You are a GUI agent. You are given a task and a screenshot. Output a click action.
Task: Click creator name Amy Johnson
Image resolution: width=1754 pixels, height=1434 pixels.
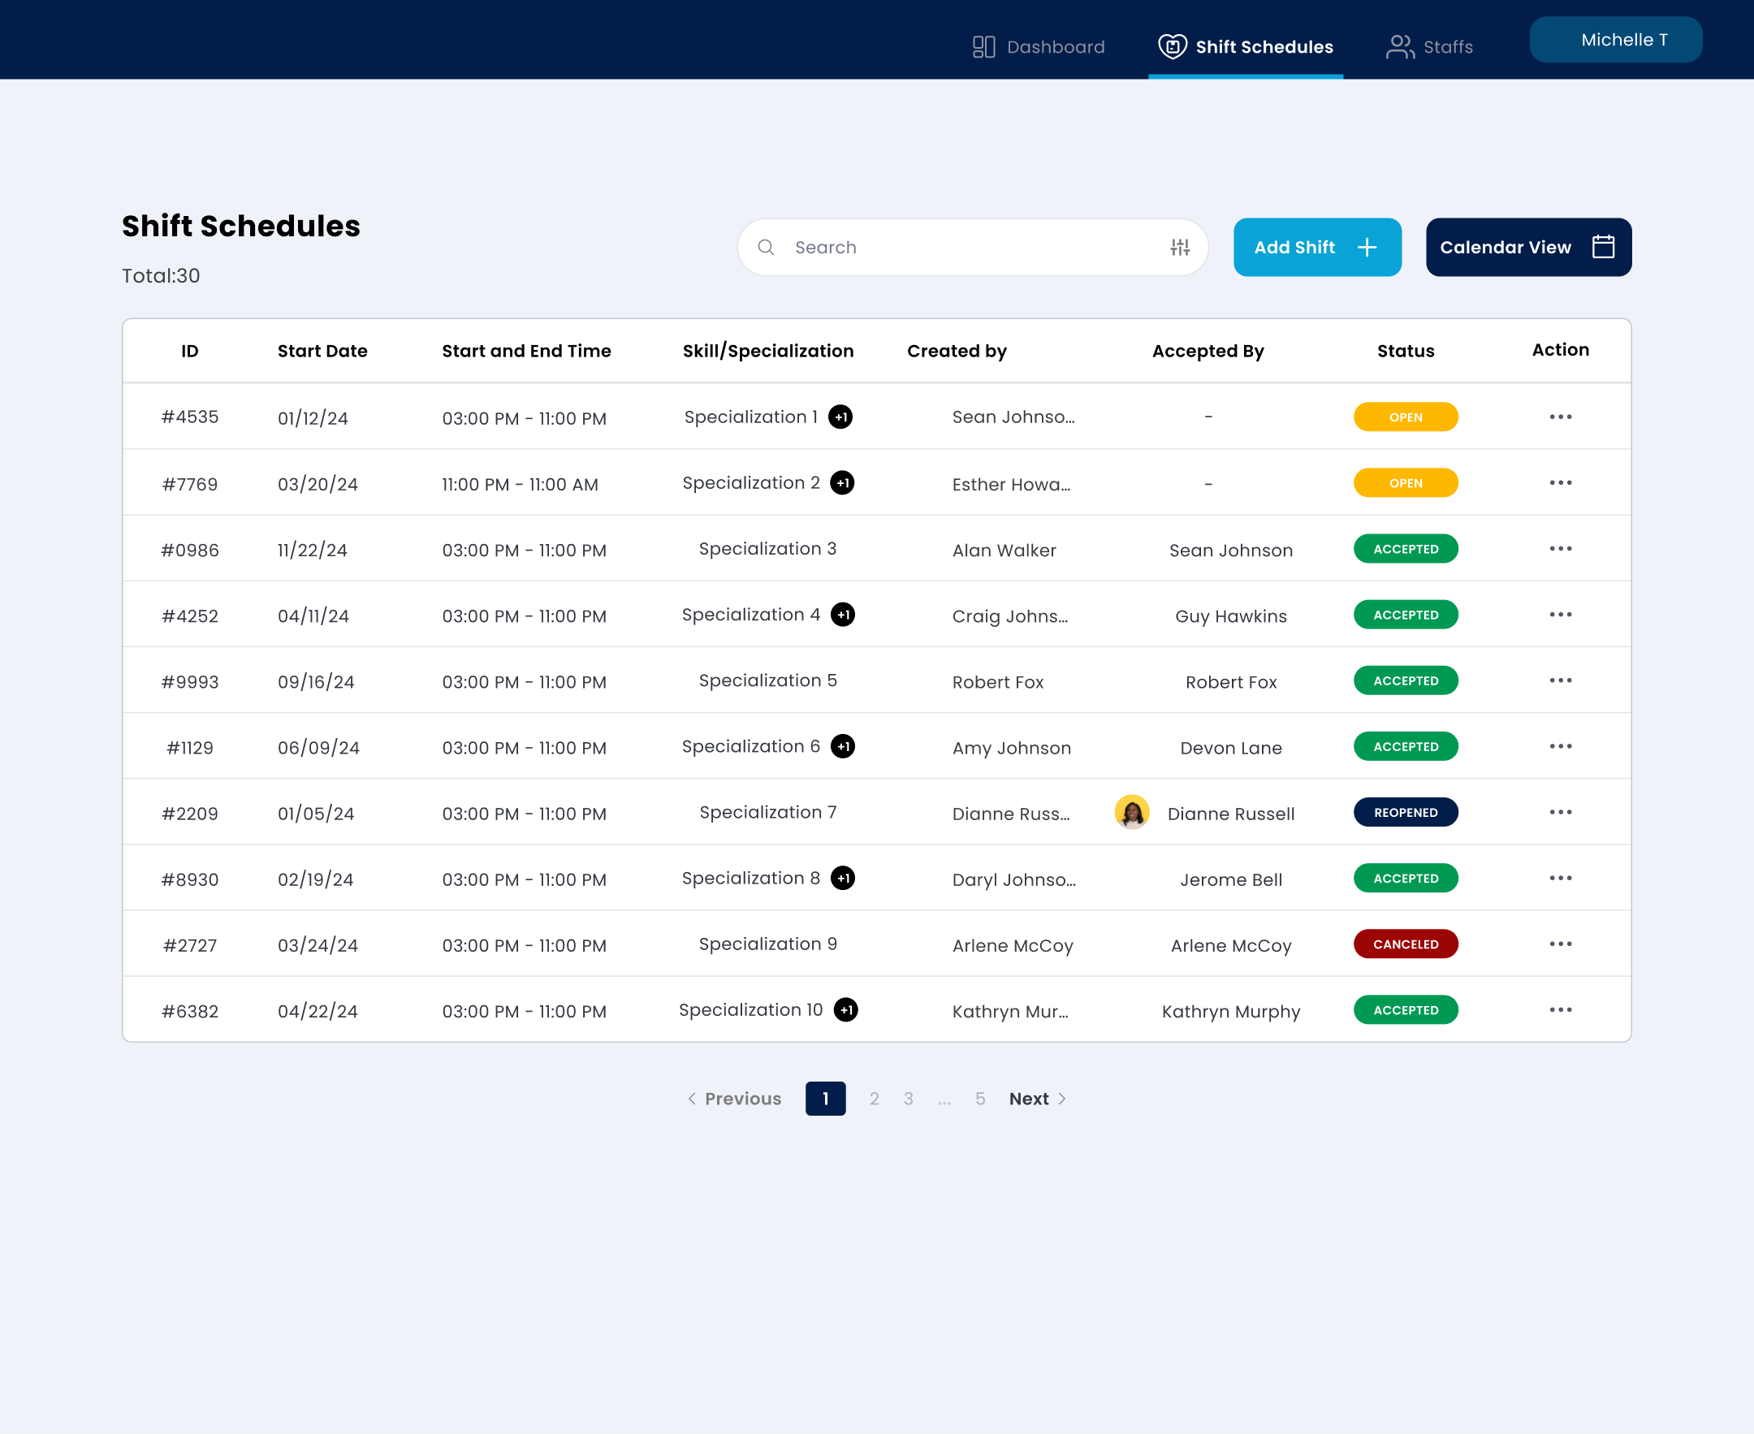[1010, 748]
